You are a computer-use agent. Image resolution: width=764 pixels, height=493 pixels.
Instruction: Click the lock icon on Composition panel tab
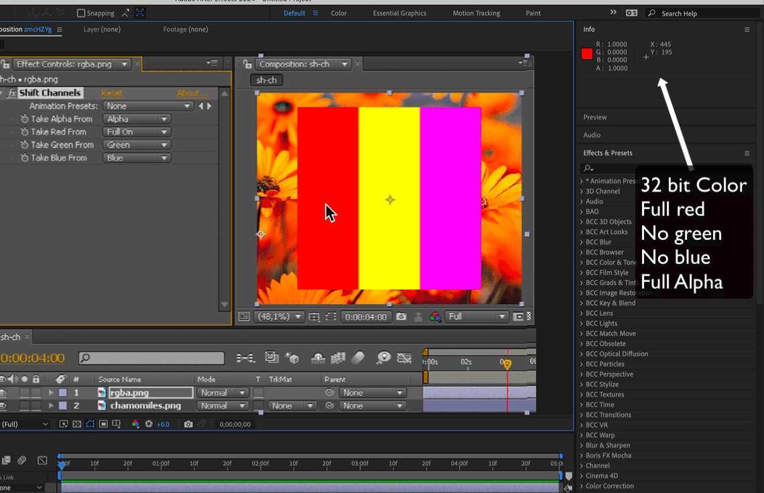click(247, 64)
